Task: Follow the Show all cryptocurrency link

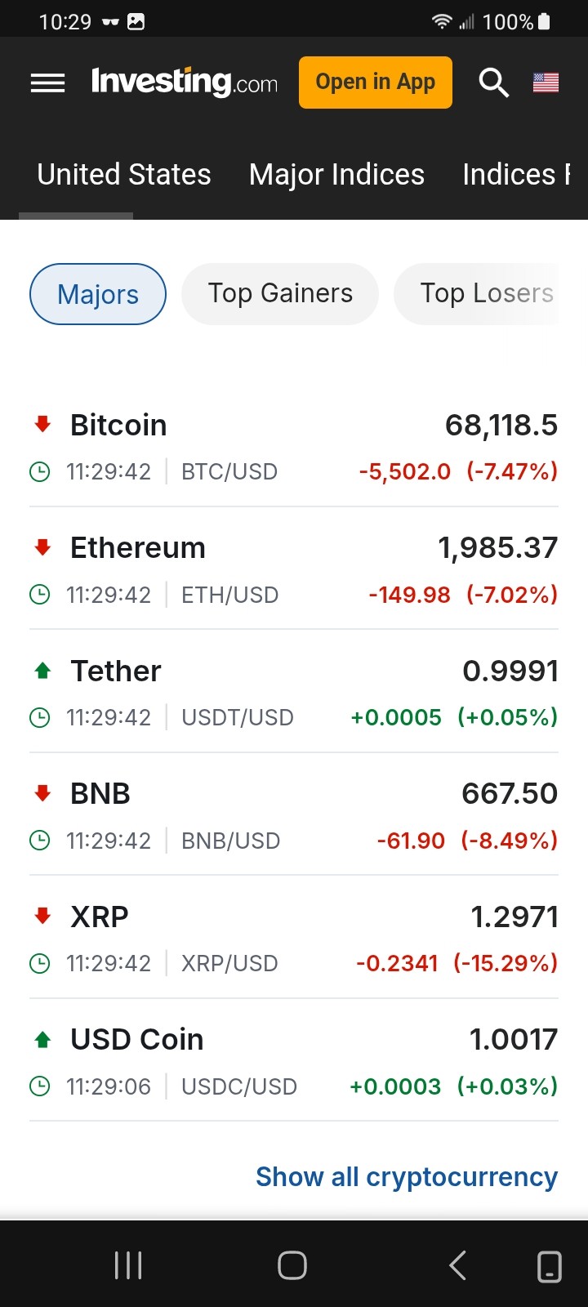Action: coord(406,1177)
